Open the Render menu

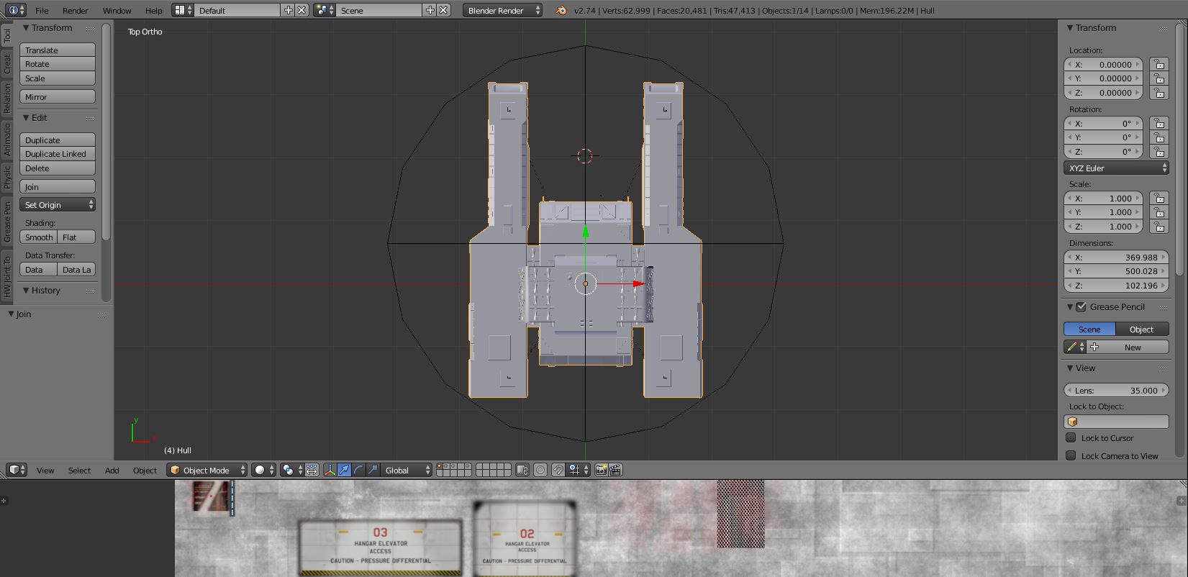click(75, 11)
